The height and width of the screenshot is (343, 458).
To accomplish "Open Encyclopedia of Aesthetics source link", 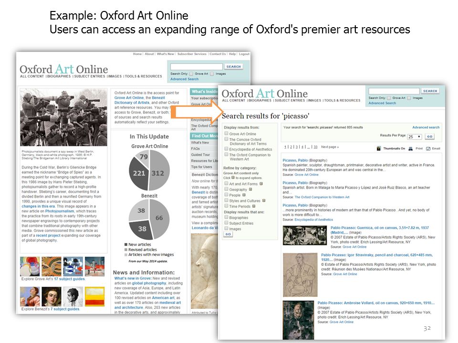I will click(x=314, y=220).
